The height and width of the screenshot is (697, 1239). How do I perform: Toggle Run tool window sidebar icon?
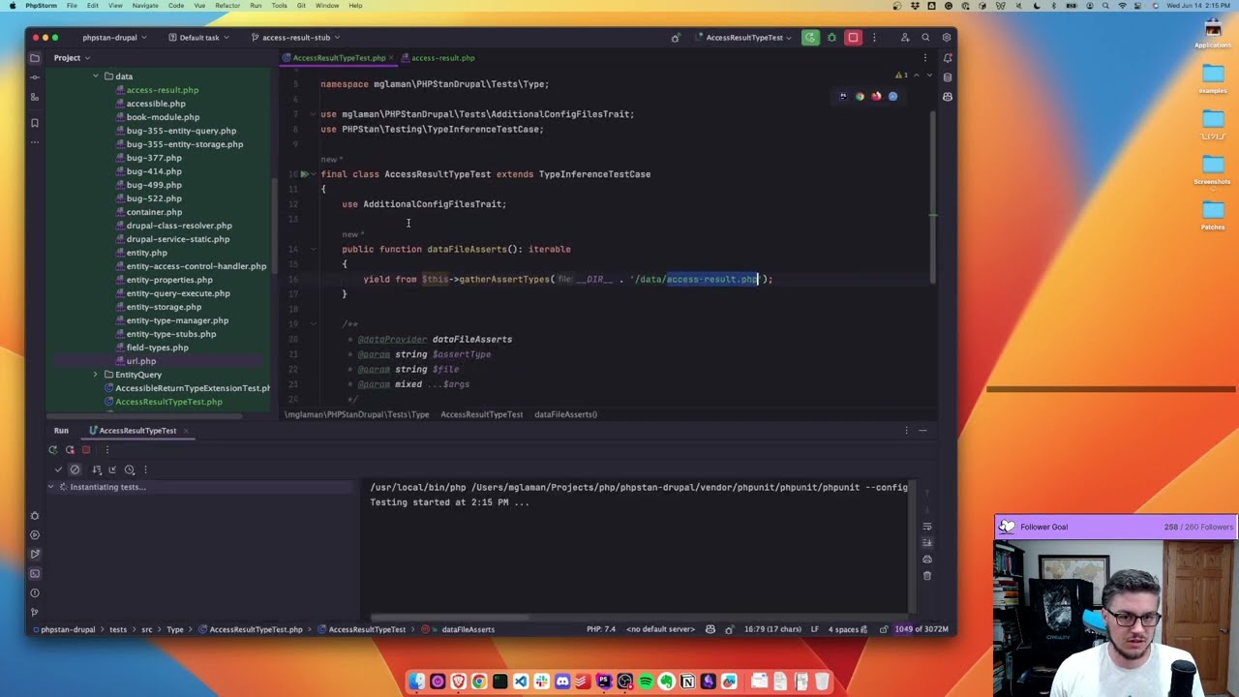(35, 554)
